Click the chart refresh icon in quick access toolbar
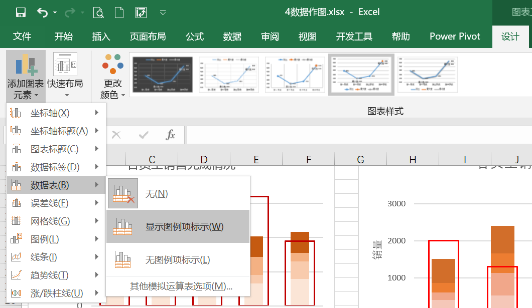 [x=141, y=13]
